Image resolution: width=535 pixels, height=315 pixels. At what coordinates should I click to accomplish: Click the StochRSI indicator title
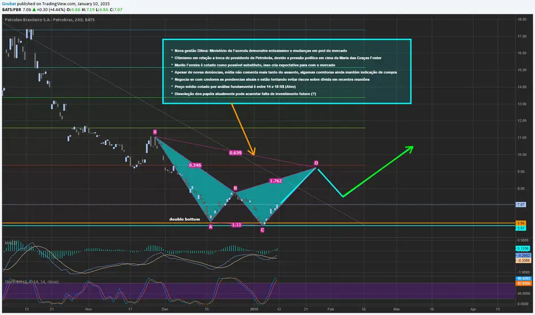tap(32, 282)
